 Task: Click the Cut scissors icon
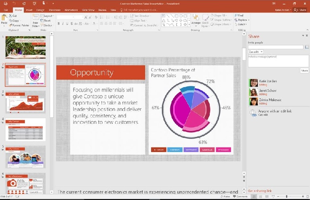[x=11, y=16]
